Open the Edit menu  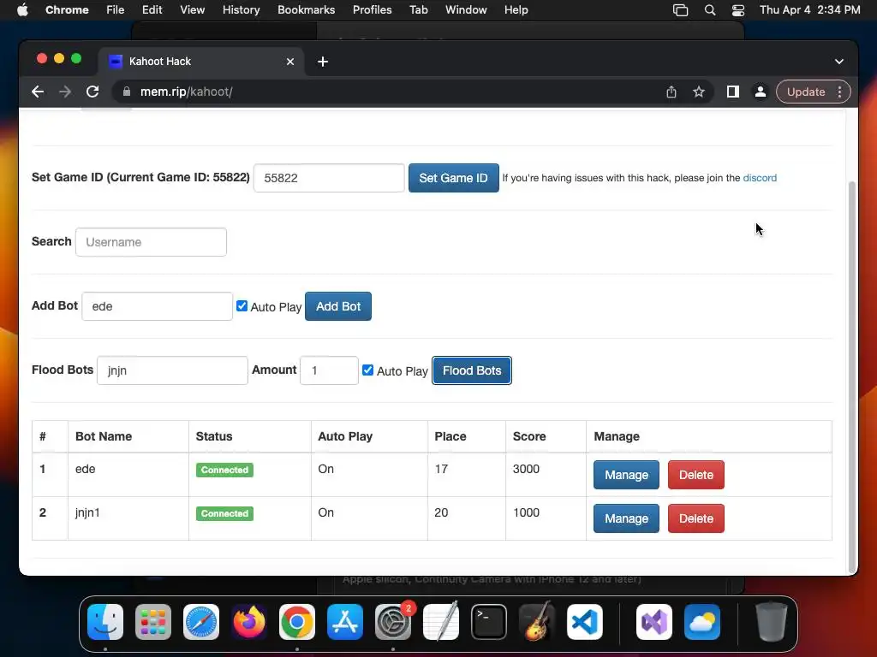(x=152, y=9)
